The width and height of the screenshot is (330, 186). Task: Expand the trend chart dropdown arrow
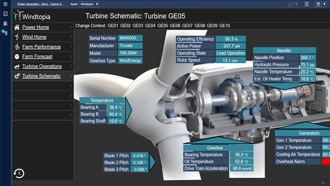coord(296,4)
